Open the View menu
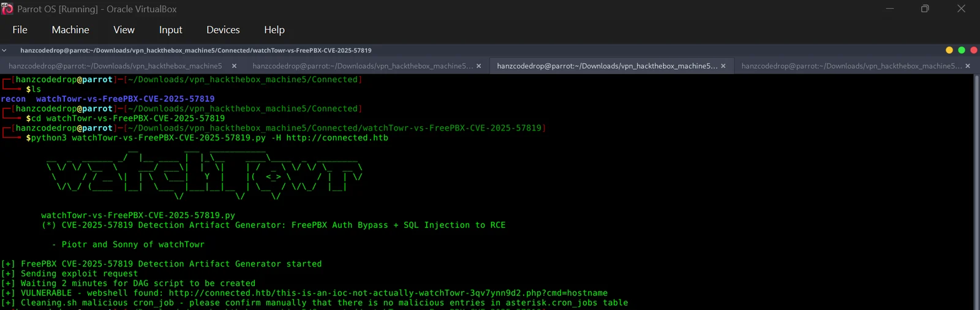Viewport: 980px width, 310px height. (x=124, y=29)
